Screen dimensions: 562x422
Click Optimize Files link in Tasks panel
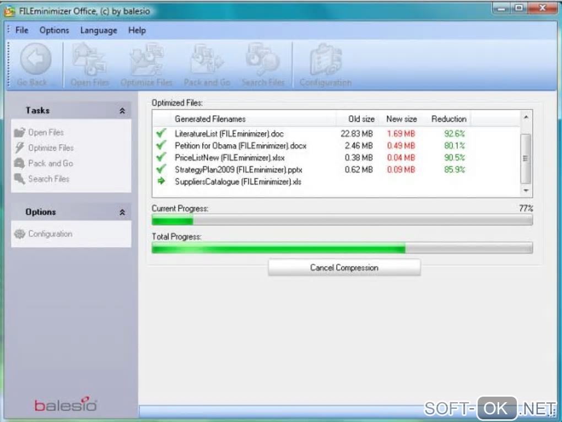(51, 148)
